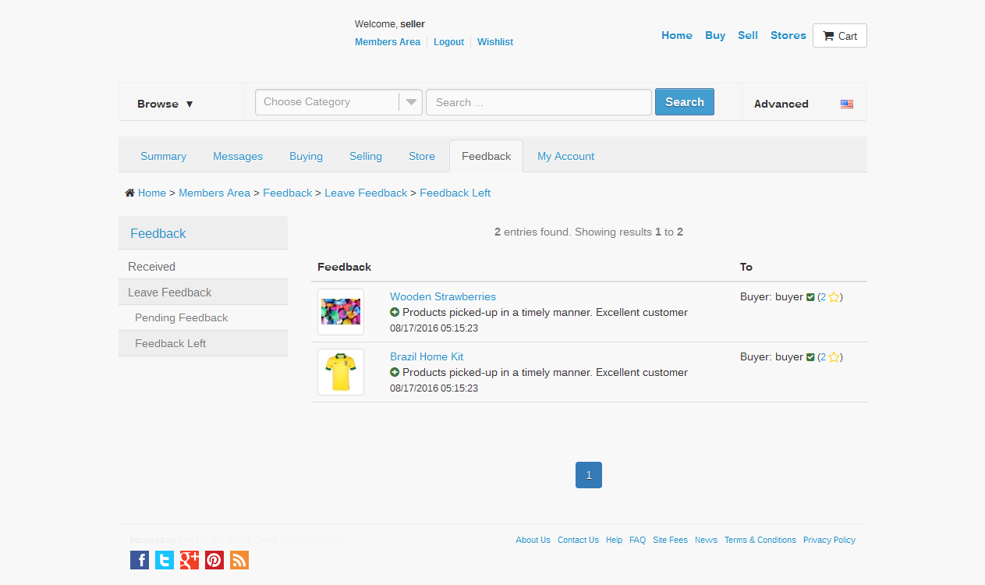Click the US flag language icon
Screen dimensions: 985x585
coord(846,104)
